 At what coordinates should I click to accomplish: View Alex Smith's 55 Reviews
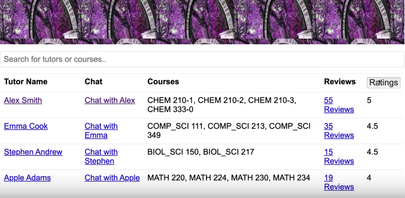point(339,105)
